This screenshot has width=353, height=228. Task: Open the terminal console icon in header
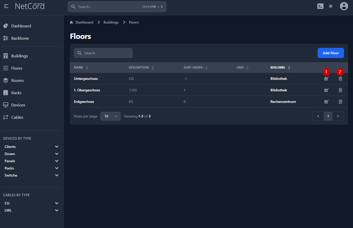(320, 6)
